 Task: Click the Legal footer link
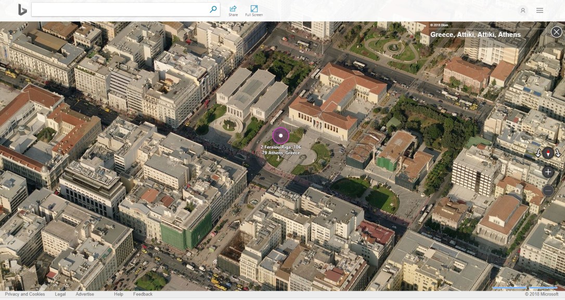click(x=60, y=294)
